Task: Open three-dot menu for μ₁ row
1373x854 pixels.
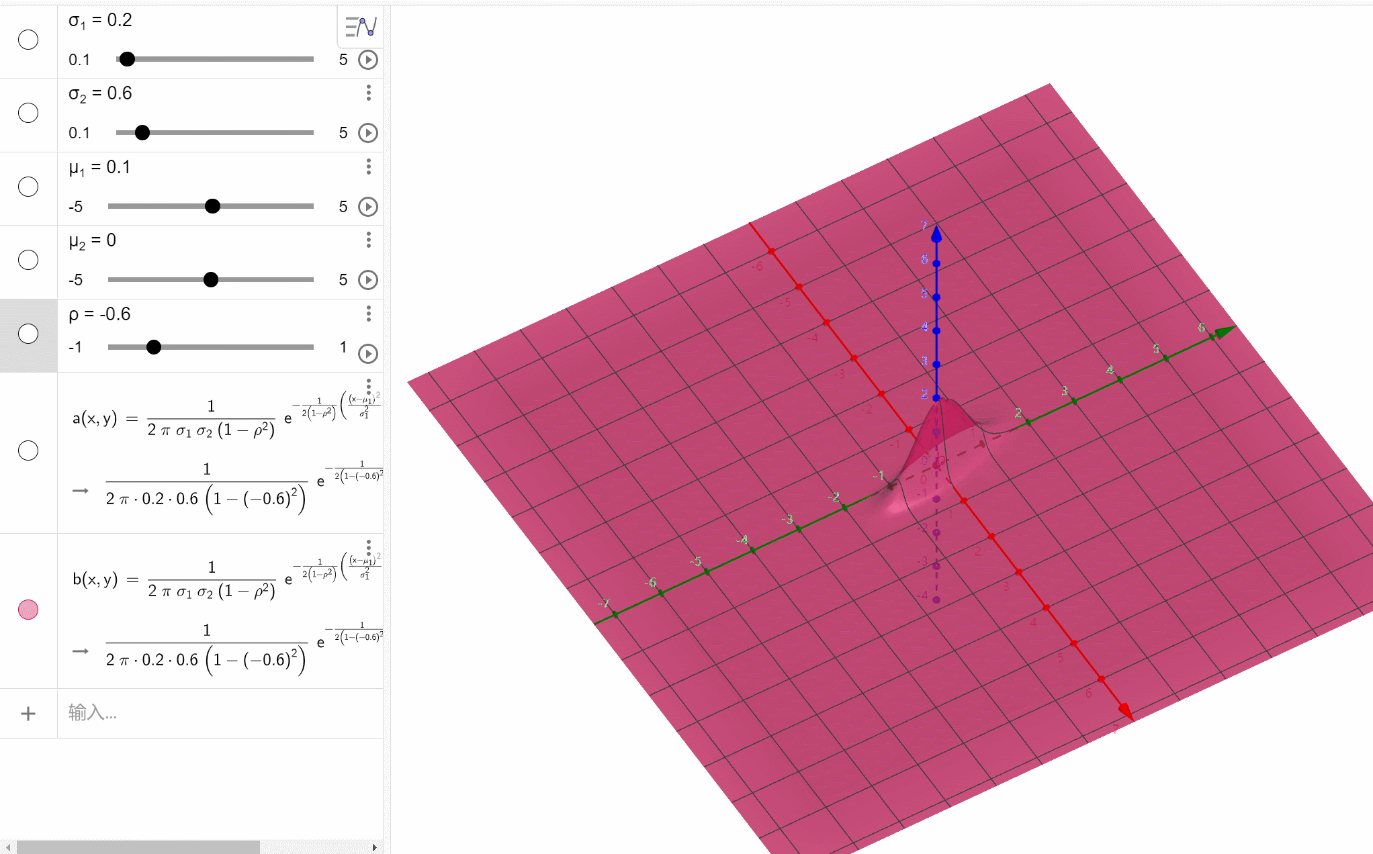Action: pyautogui.click(x=368, y=167)
